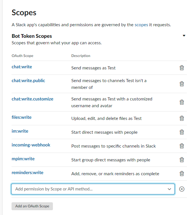Delete the mpim:write scope trash icon
The height and width of the screenshot is (215, 195).
coord(182,160)
